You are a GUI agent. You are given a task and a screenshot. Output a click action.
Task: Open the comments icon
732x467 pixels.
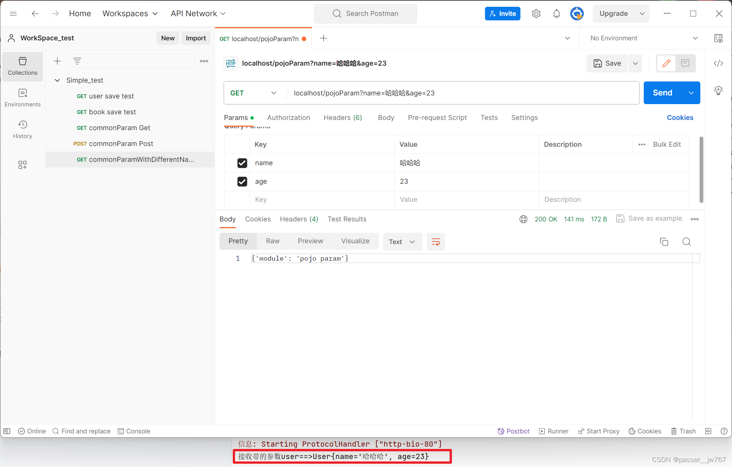point(685,63)
